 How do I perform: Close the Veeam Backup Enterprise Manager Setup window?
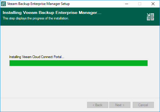click(153, 4)
